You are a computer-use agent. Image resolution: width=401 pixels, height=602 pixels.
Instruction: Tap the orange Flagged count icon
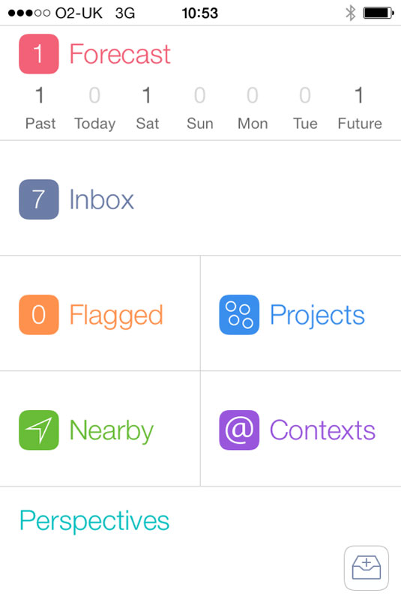[39, 315]
